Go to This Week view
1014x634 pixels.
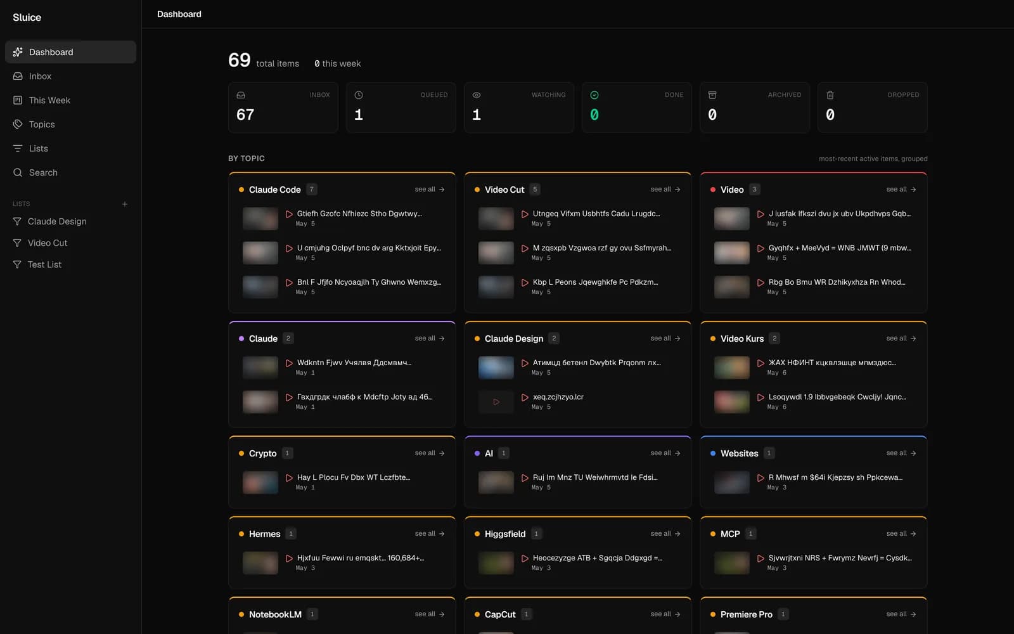70,100
